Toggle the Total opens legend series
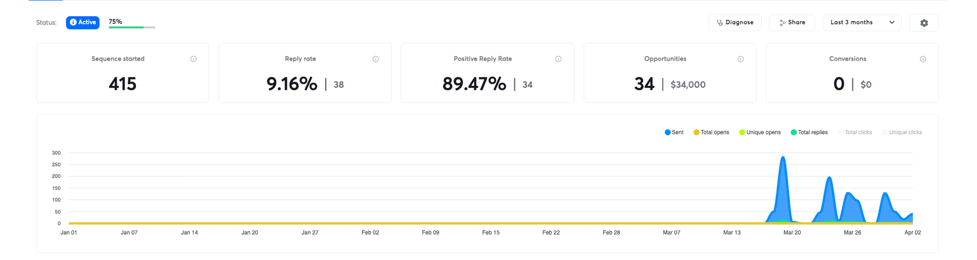The height and width of the screenshot is (260, 977). 711,133
